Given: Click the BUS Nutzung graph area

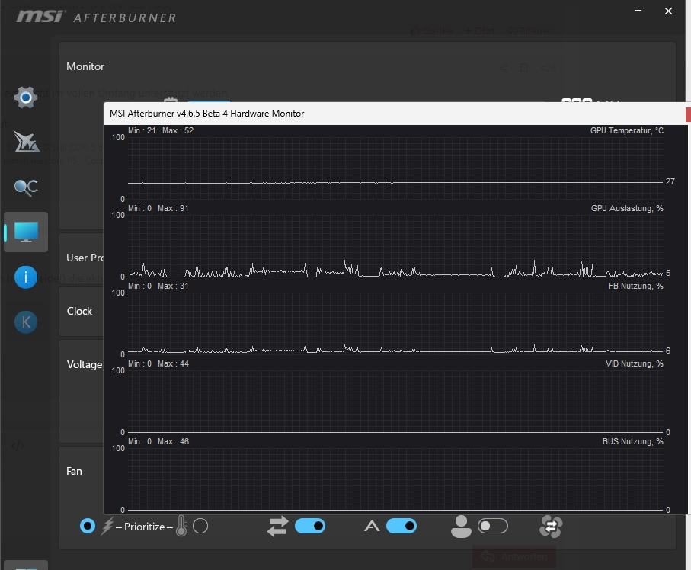Looking at the screenshot, I should 395,479.
